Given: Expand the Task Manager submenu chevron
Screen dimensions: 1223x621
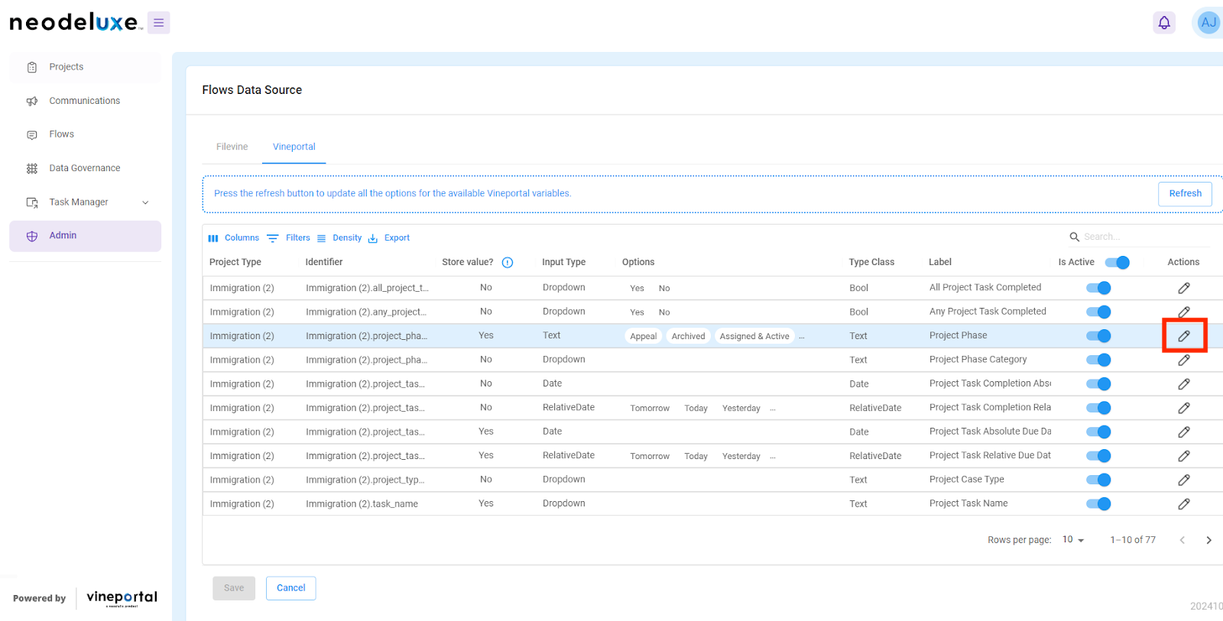Looking at the screenshot, I should [x=145, y=202].
